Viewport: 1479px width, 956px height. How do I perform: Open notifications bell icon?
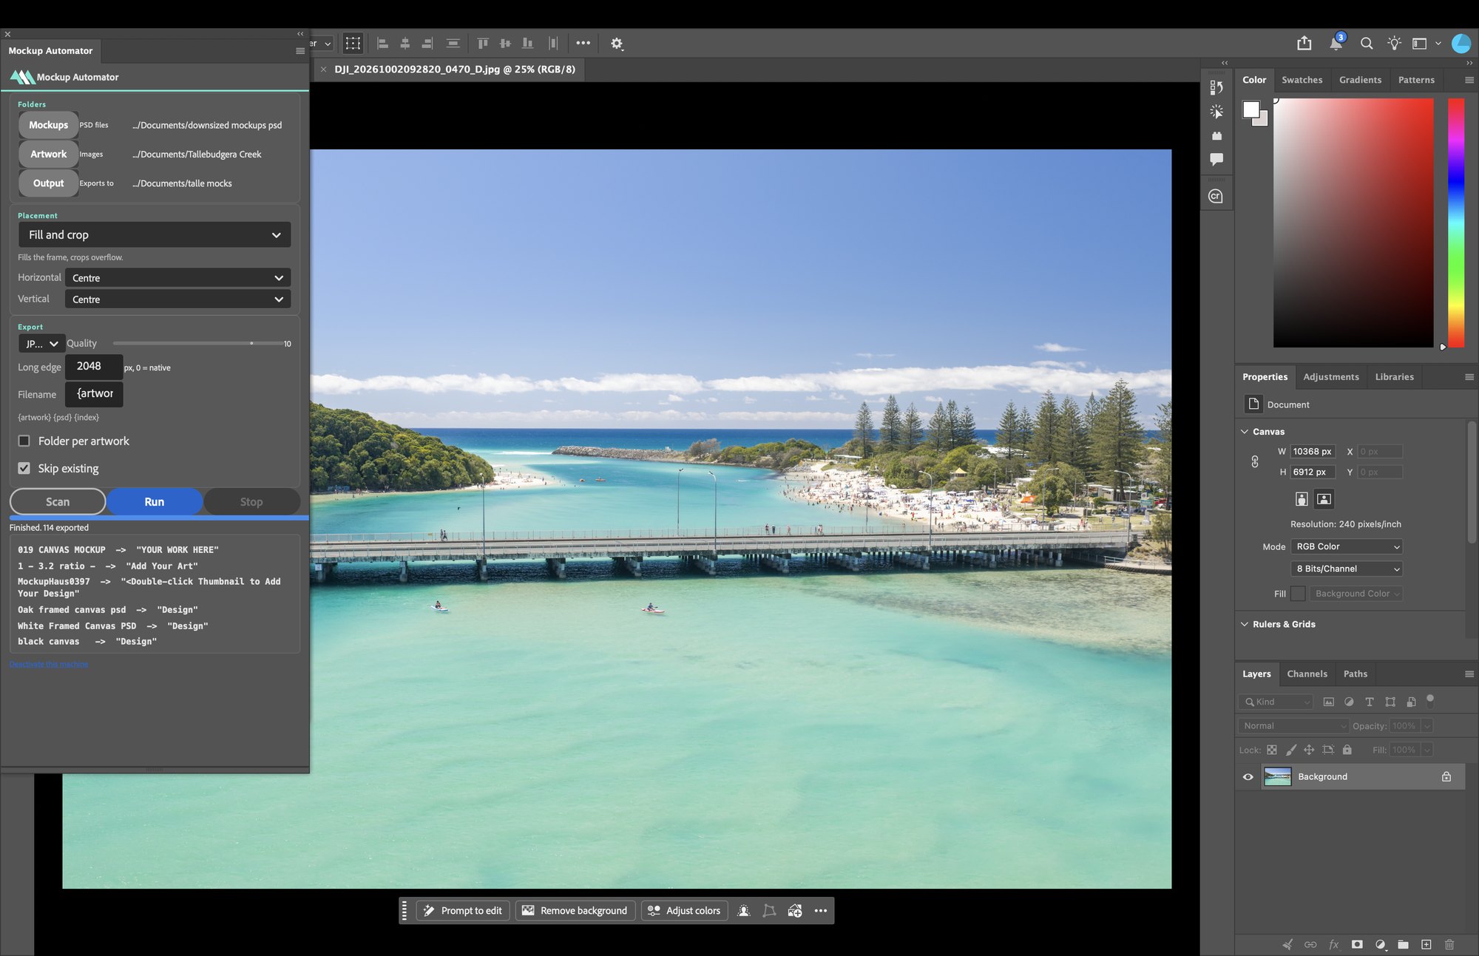coord(1336,43)
